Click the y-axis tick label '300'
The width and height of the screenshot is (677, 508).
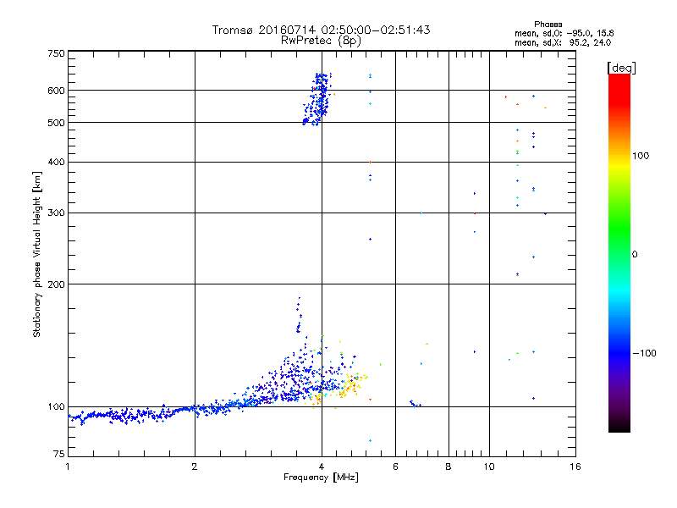coord(56,213)
